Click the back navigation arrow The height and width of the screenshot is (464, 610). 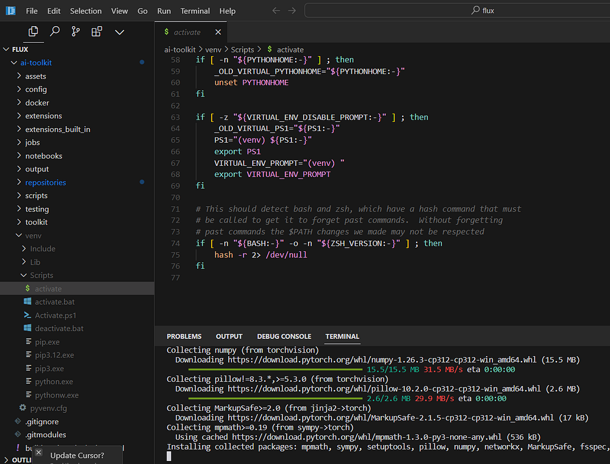pos(276,11)
